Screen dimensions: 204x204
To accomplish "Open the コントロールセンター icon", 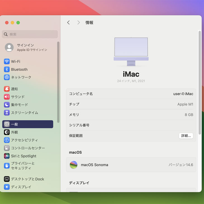I will point(7,148).
